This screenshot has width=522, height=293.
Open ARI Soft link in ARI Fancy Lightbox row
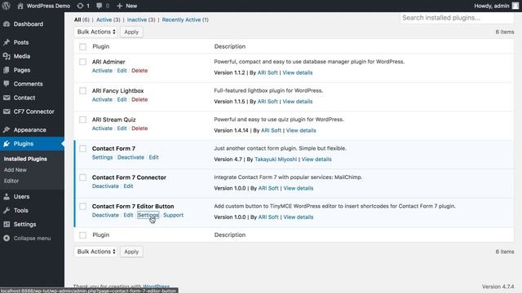[x=268, y=101]
